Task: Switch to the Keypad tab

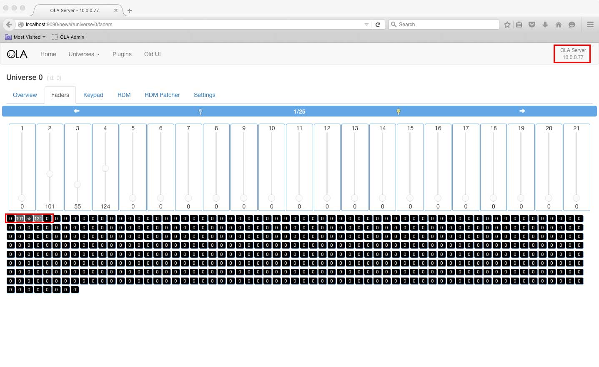Action: [x=93, y=95]
